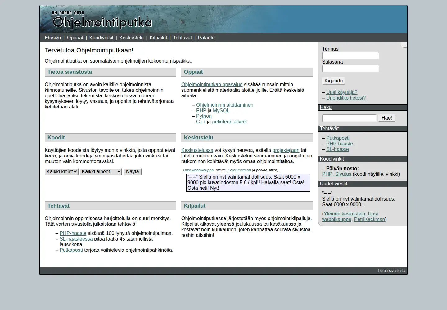The height and width of the screenshot is (310, 447).
Task: Open the SL-haasteessa link in Tehtävät text
Action: (x=76, y=239)
